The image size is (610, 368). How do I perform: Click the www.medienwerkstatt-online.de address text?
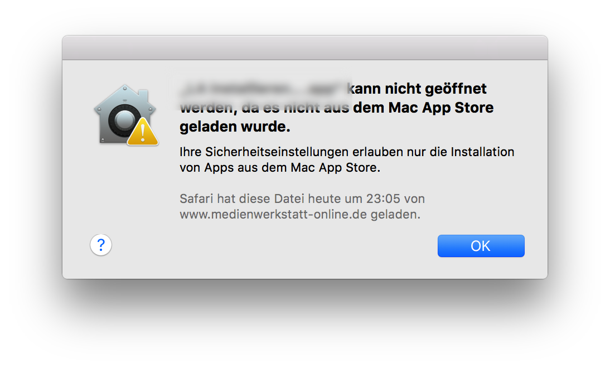click(273, 214)
